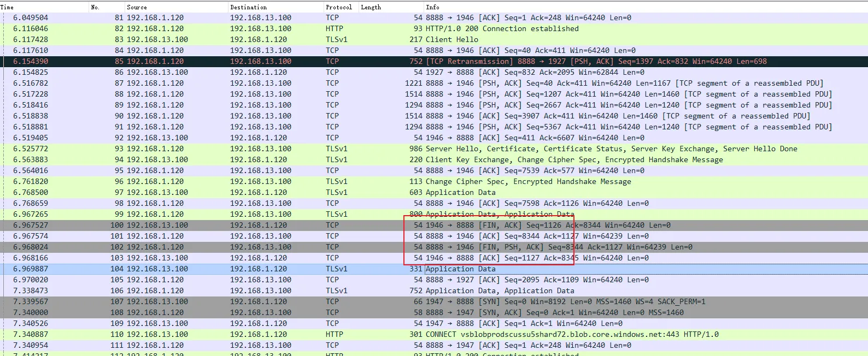The width and height of the screenshot is (868, 356).
Task: Sort packets by the Time column header
Action: [x=7, y=7]
